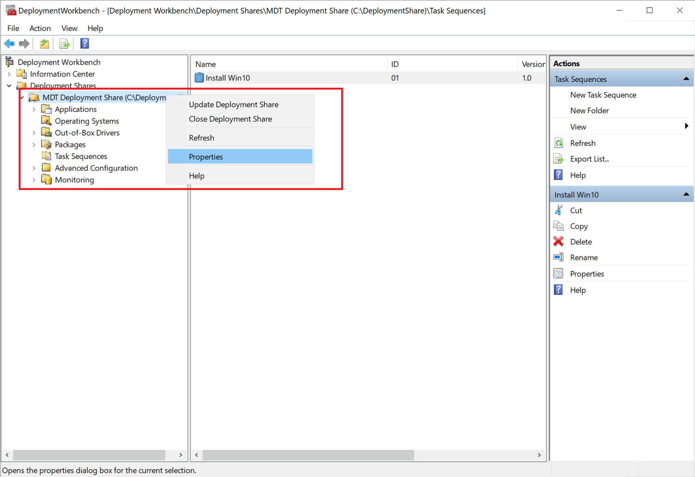Select the Out-of-Box Drivers node icon
Image resolution: width=695 pixels, height=477 pixels.
click(46, 133)
